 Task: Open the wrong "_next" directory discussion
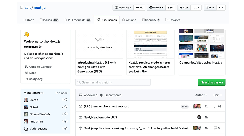point(136,128)
